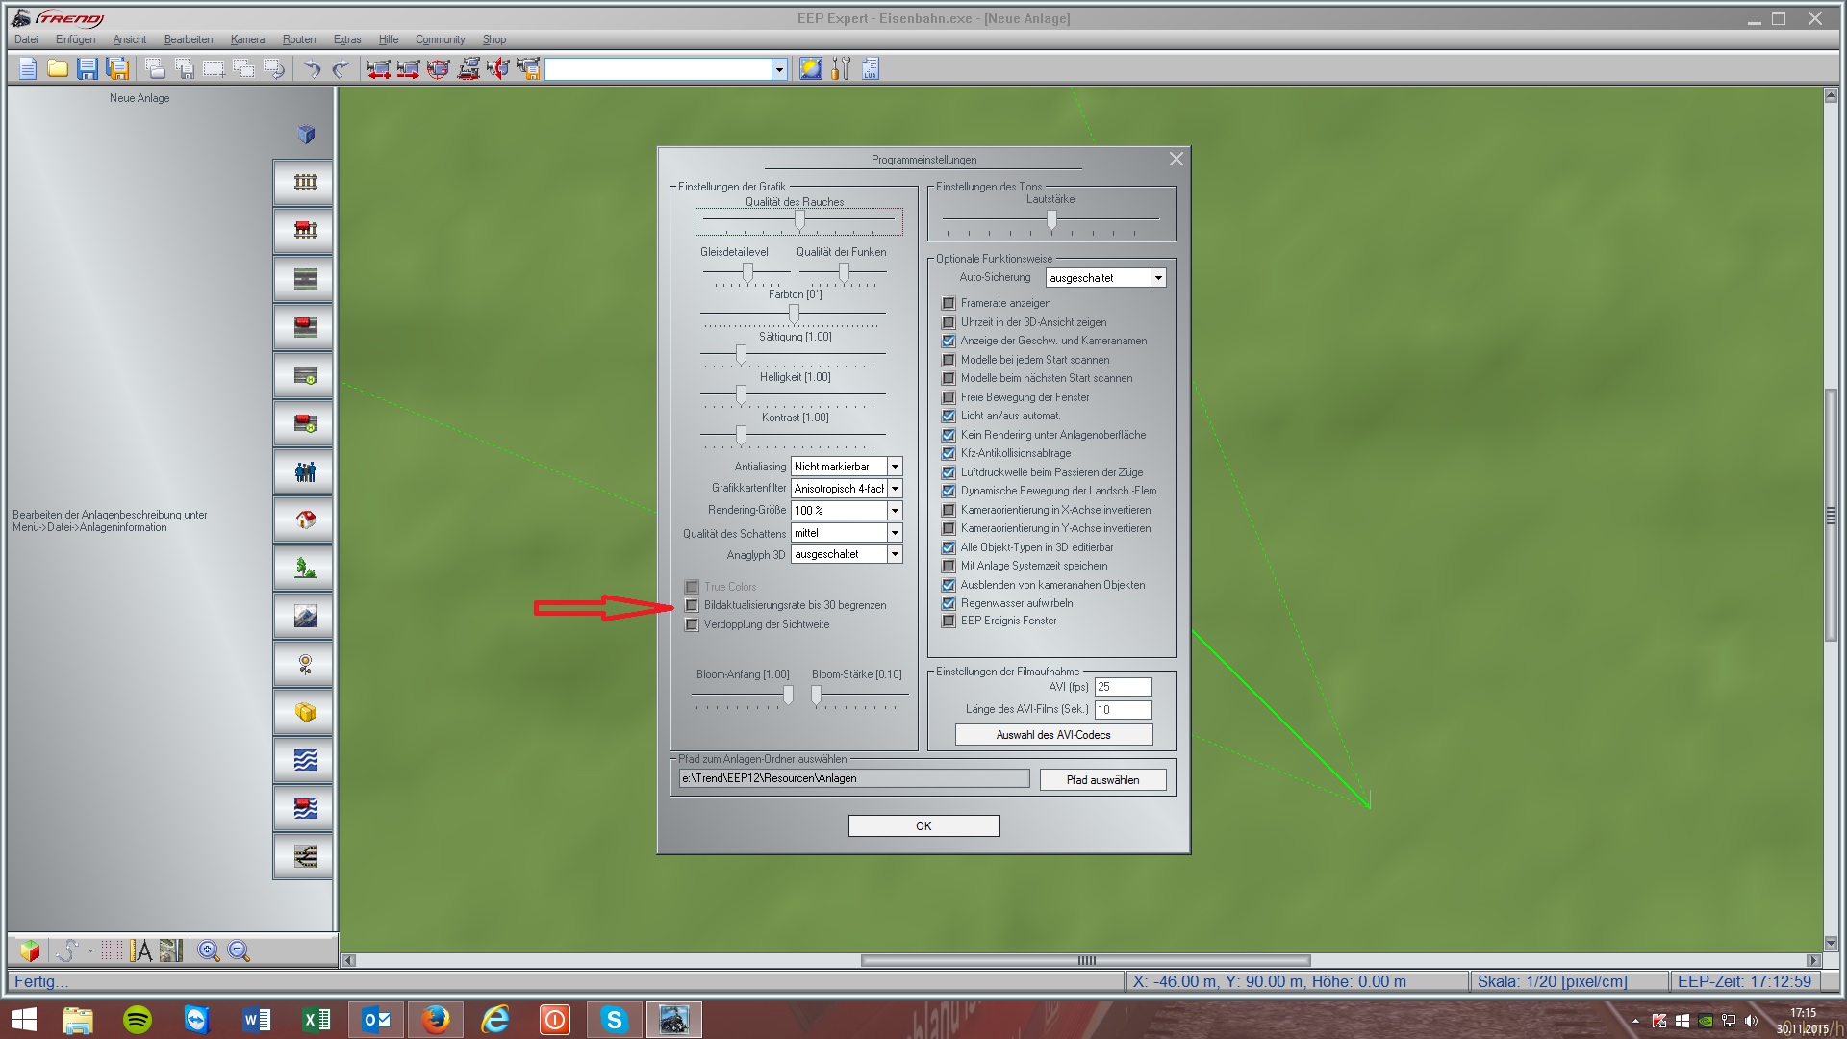Select the people/figures sidebar icon
Screen dimensions: 1847x1039
coord(305,471)
